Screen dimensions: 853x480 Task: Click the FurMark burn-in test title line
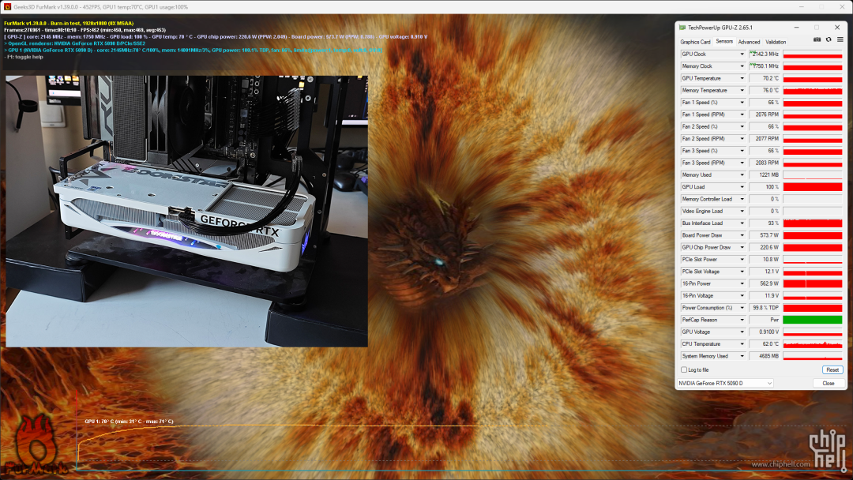point(69,24)
